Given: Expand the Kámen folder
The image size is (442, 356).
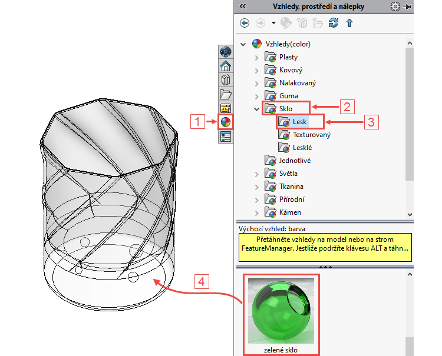Looking at the screenshot, I should (x=256, y=213).
